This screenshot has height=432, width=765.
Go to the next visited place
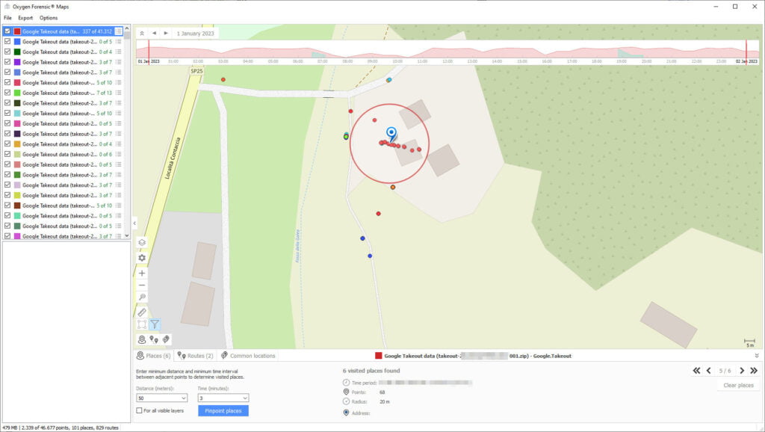point(742,371)
